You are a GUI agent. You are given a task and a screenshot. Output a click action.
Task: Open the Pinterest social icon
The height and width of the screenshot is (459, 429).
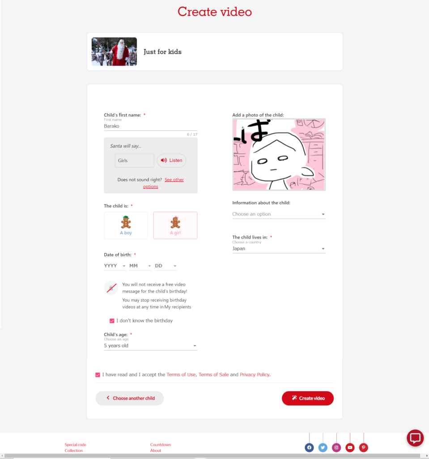point(364,447)
